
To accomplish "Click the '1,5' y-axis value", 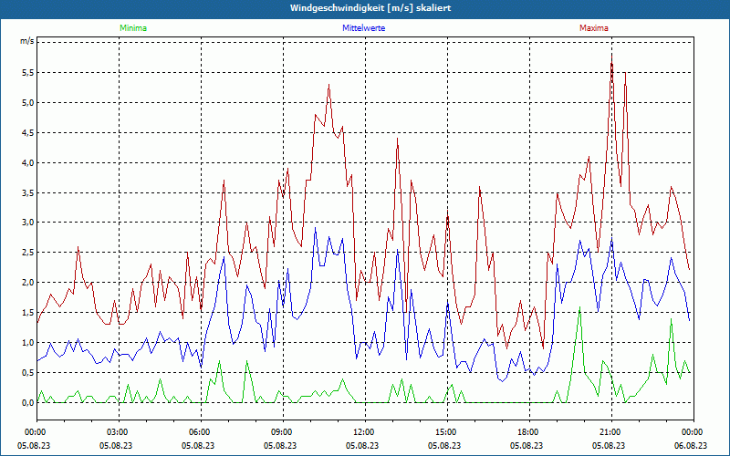I will click(x=29, y=313).
